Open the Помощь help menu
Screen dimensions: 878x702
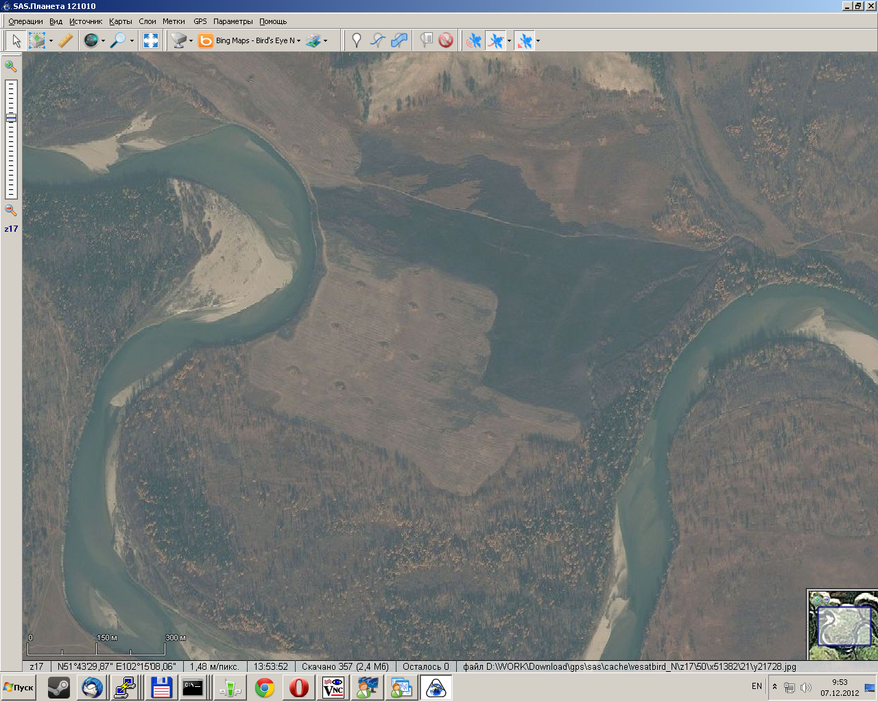click(273, 21)
